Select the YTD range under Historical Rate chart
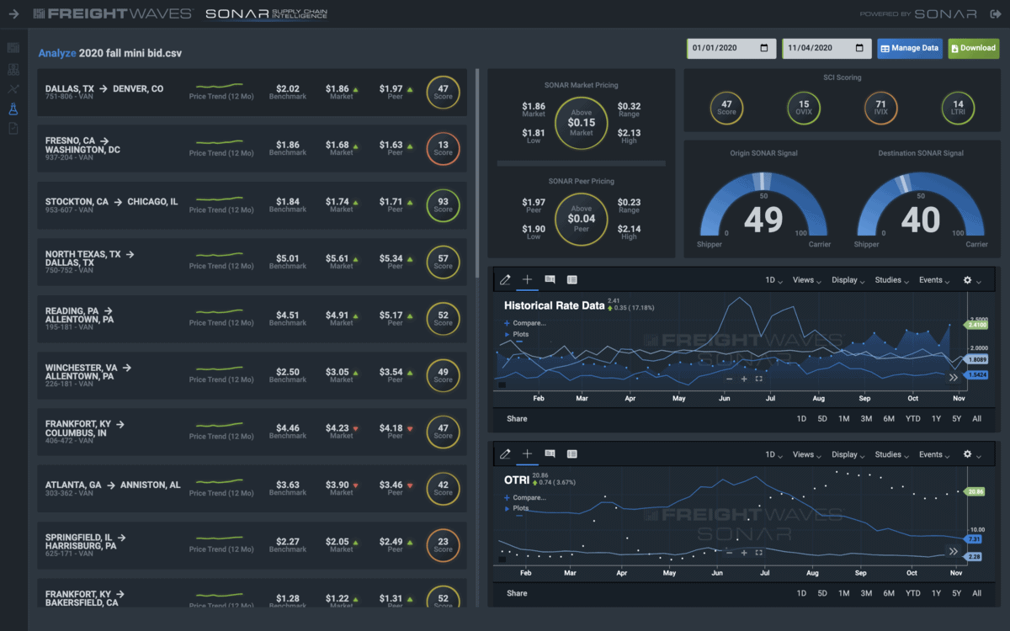The height and width of the screenshot is (631, 1010). click(912, 418)
